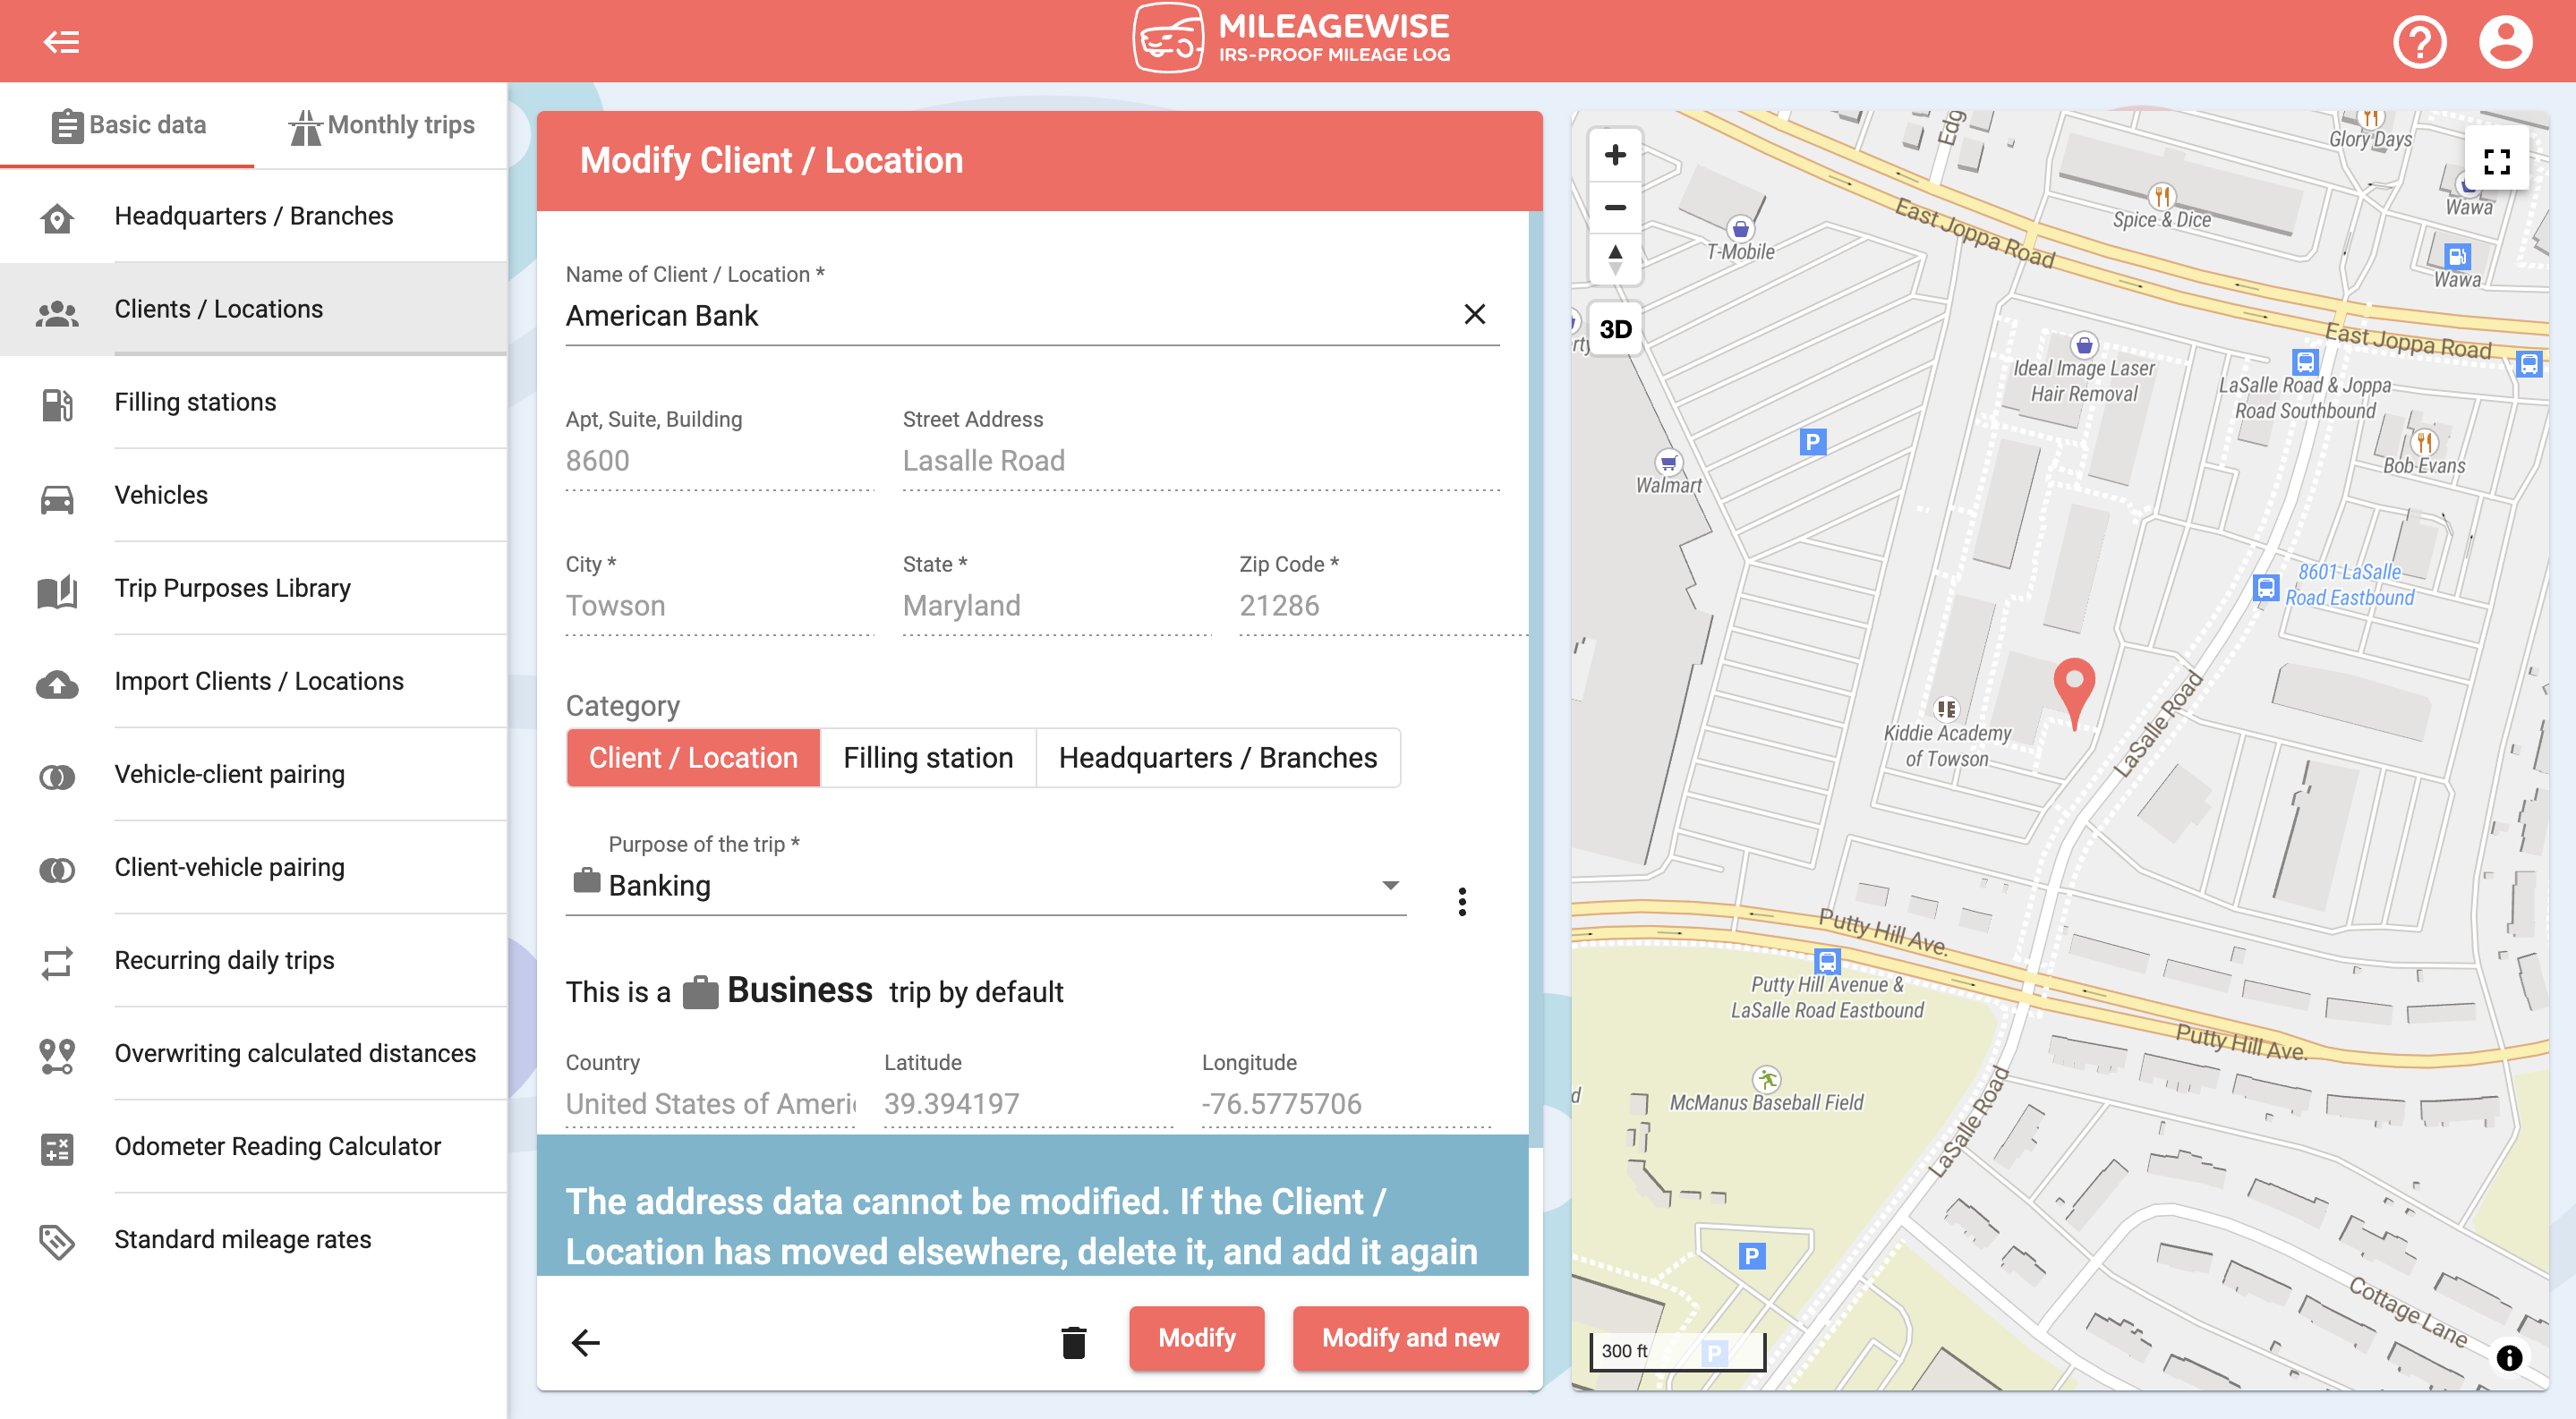Click the Ideal Image Laser Hair Removal marker
Image resolution: width=2576 pixels, height=1419 pixels.
[2084, 344]
